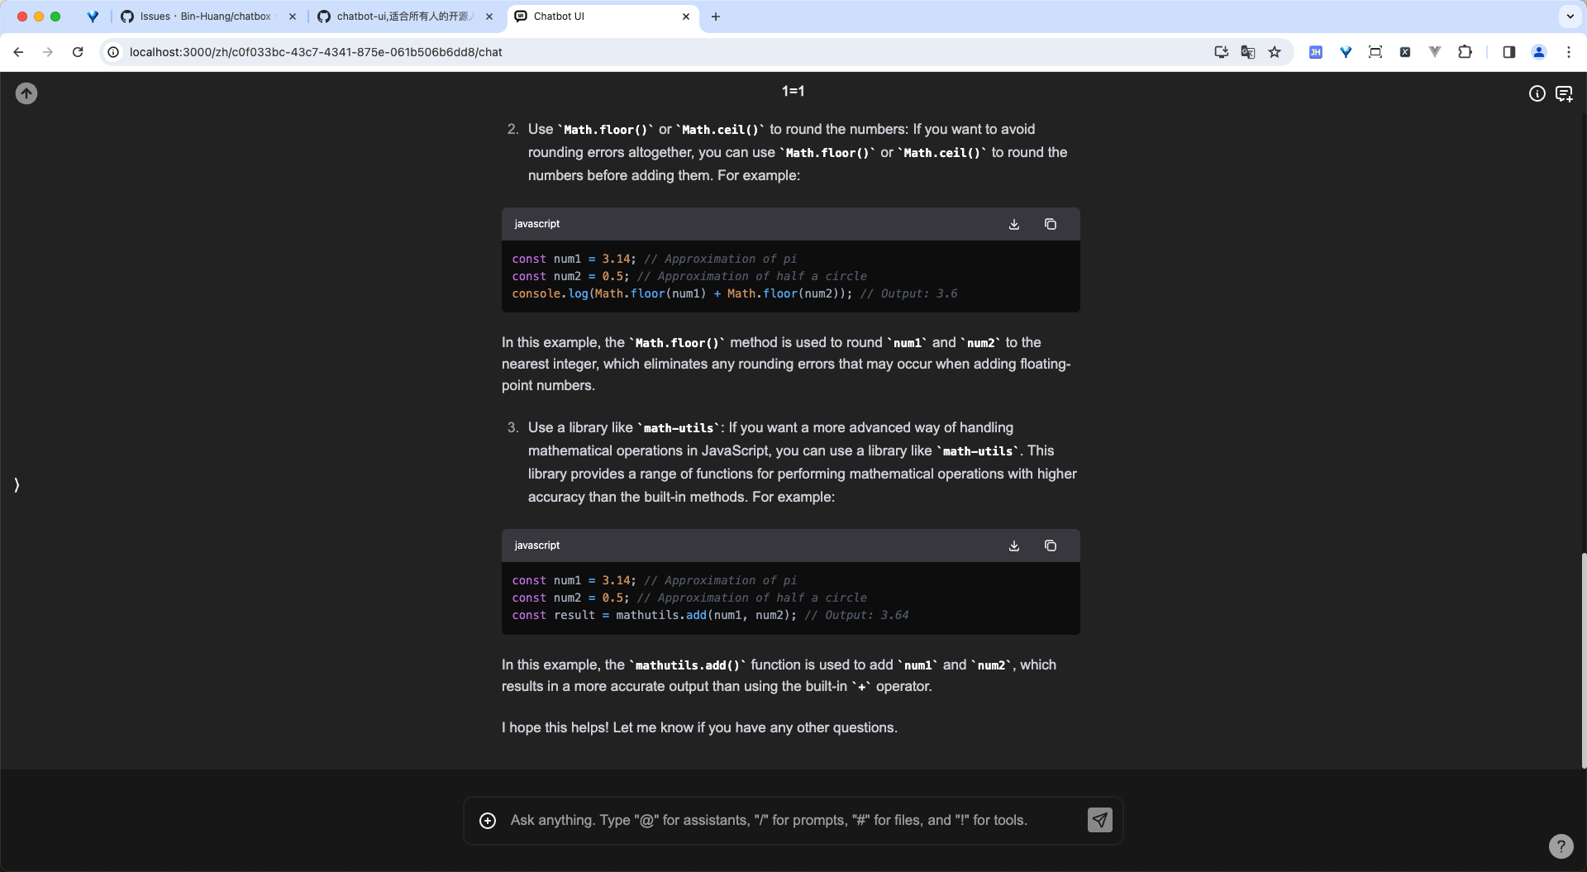Click the translate page icon
This screenshot has width=1587, height=872.
tap(1248, 52)
